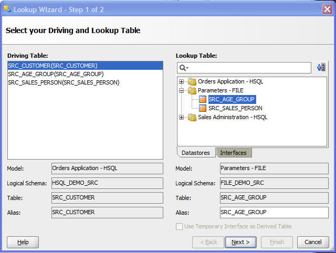Image resolution: width=336 pixels, height=253 pixels.
Task: Click the SRC_SALES_PERSON datastore table icon
Action: (203, 108)
